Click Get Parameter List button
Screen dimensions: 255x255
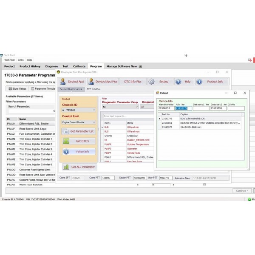coord(79,131)
